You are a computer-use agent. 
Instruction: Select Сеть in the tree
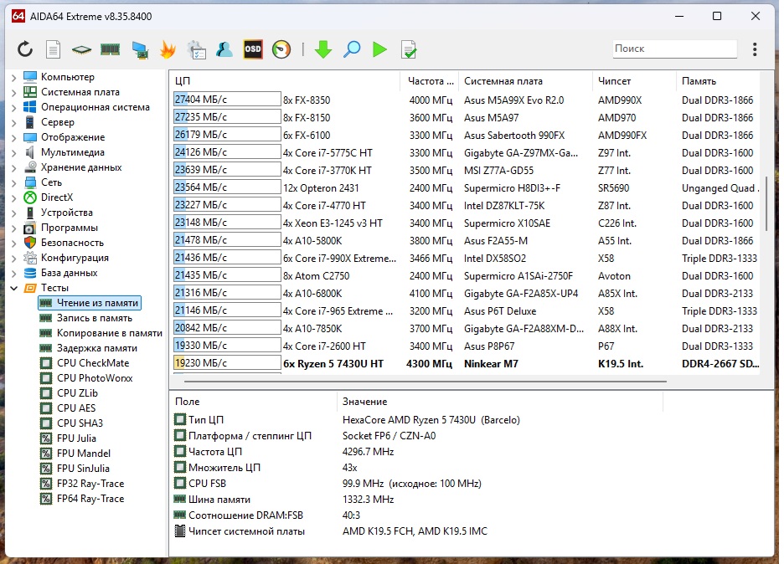(51, 182)
